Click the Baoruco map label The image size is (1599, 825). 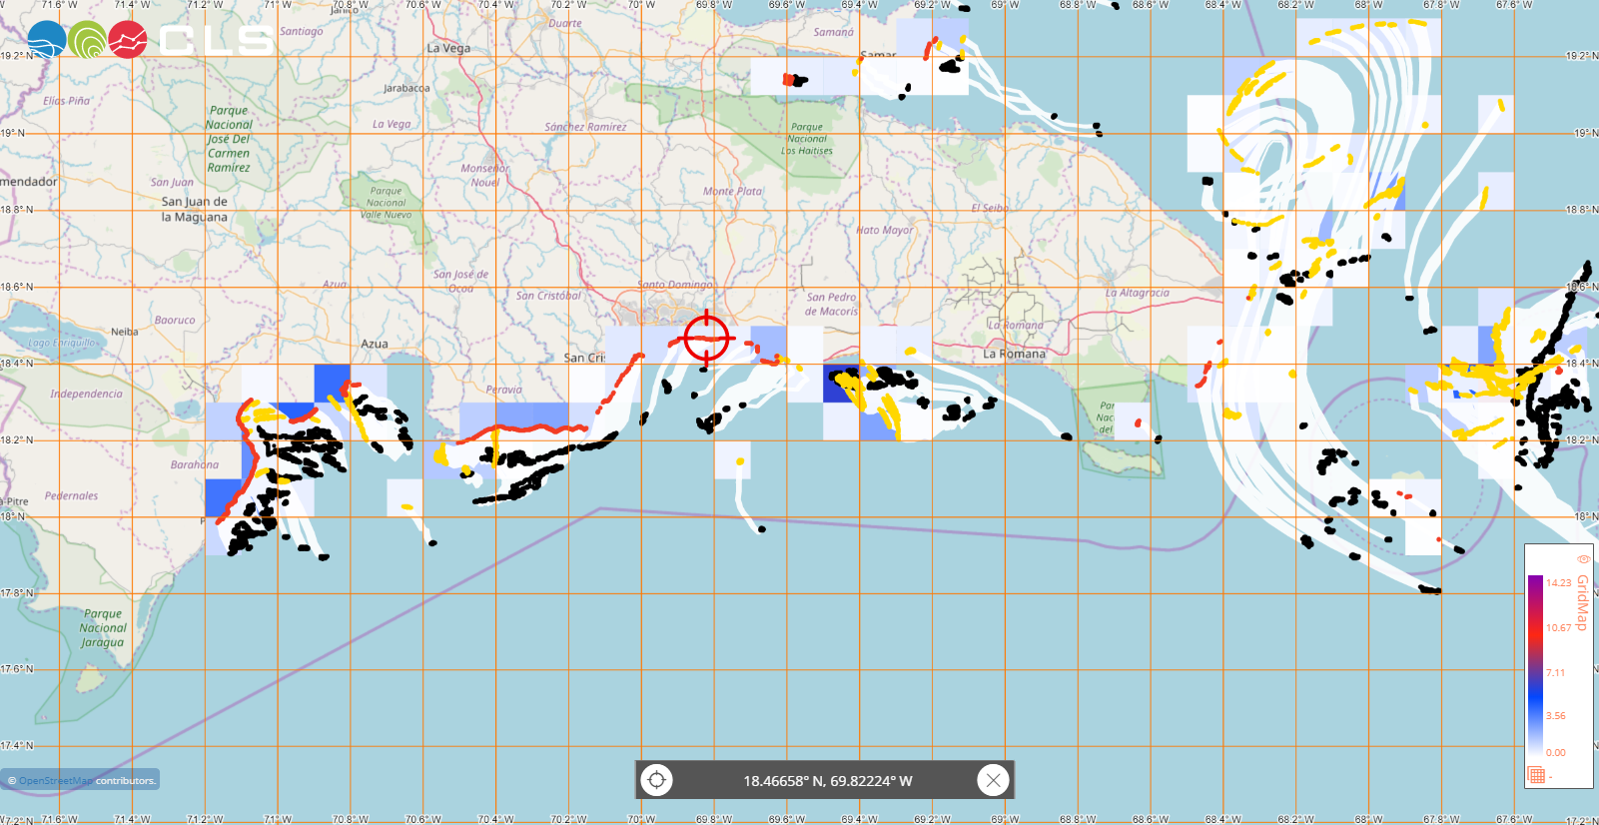[x=175, y=320]
